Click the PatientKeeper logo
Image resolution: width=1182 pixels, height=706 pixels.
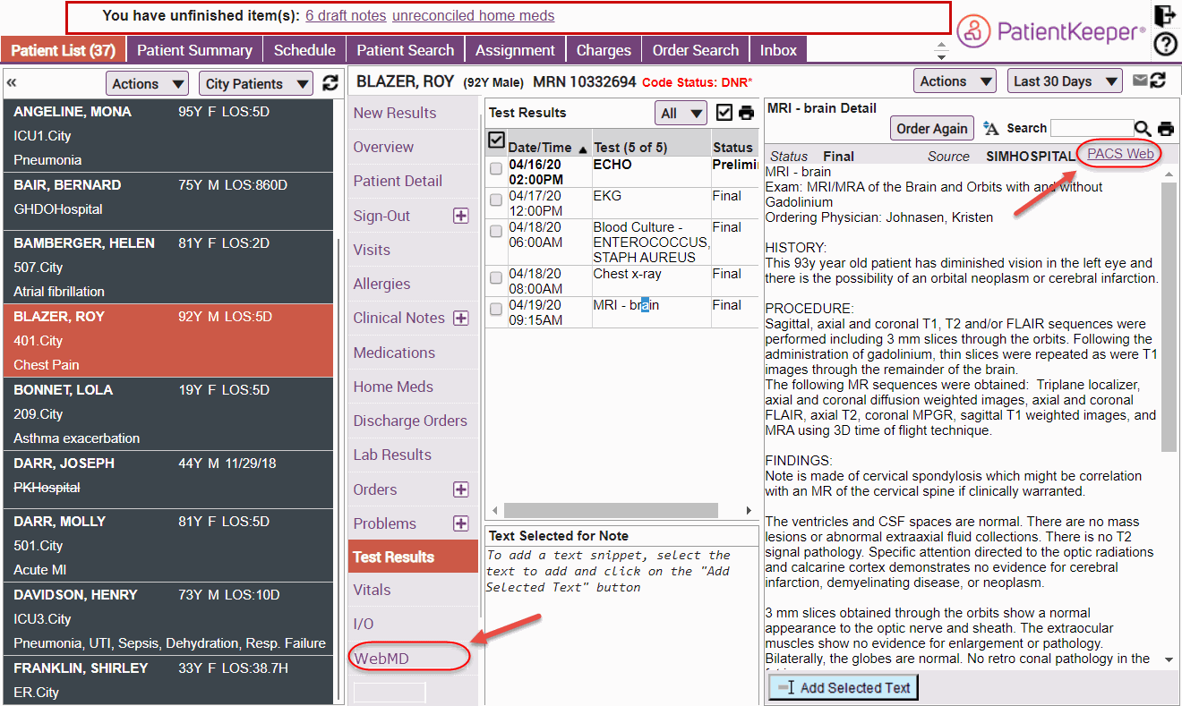(1050, 32)
